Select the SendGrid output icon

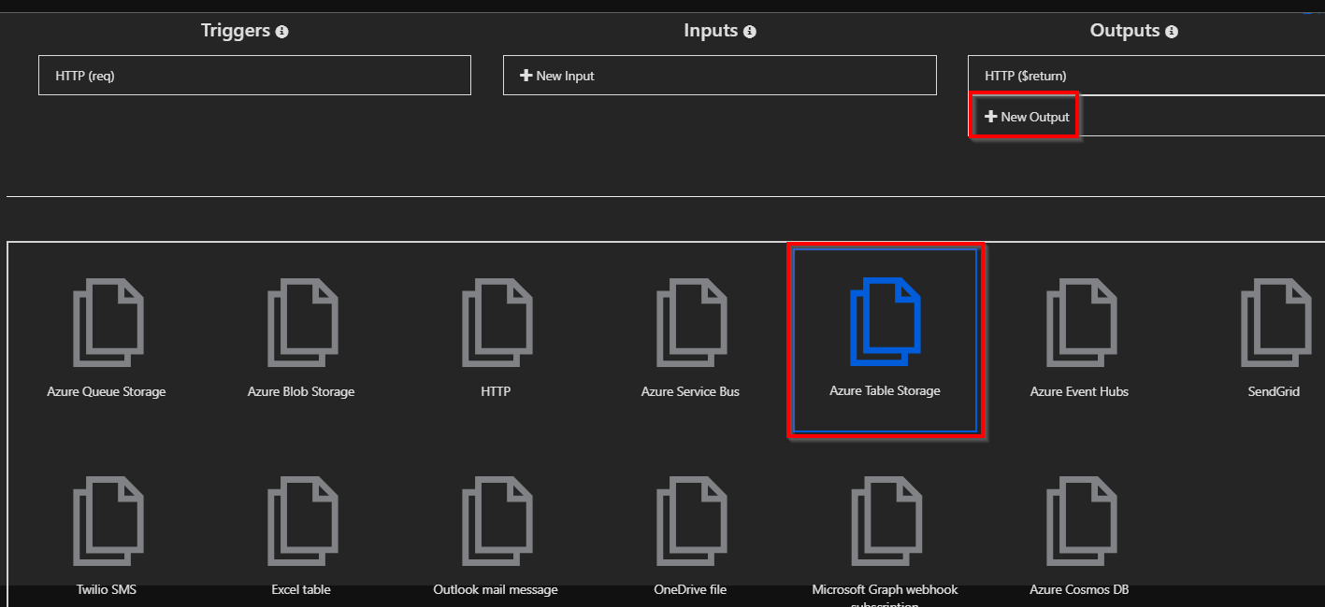[x=1274, y=322]
